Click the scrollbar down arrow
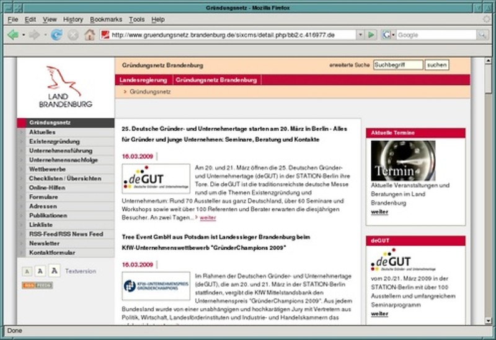Screen dimensions: 496x340 click(488, 321)
